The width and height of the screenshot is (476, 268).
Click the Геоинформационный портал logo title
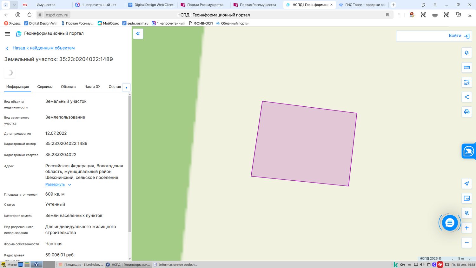[50, 33]
